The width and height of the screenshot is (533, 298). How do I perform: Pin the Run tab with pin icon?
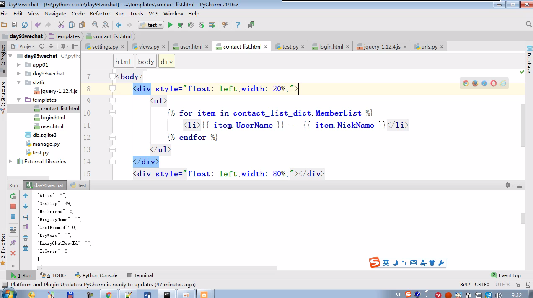point(13,243)
